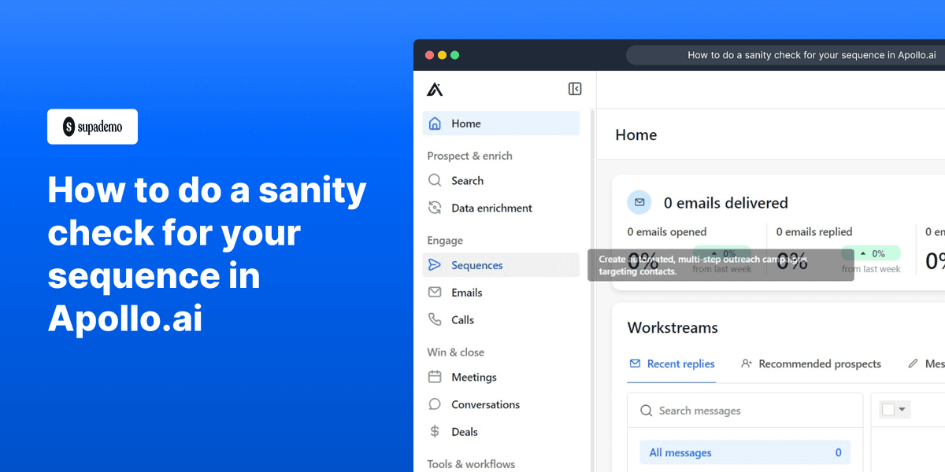This screenshot has height=472, width=945.
Task: Click the Calls phone icon
Action: pyautogui.click(x=434, y=319)
